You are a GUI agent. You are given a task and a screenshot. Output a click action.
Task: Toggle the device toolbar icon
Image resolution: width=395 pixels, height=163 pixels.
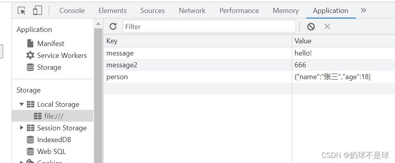(37, 11)
